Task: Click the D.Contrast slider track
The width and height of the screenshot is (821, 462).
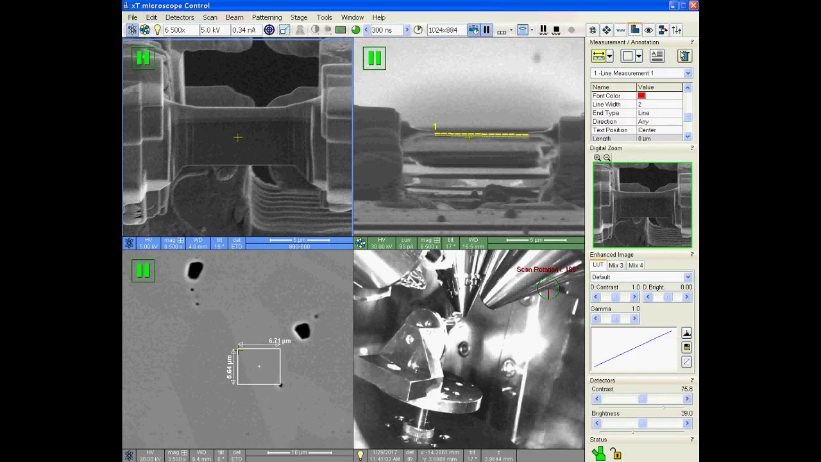Action: pyautogui.click(x=615, y=297)
